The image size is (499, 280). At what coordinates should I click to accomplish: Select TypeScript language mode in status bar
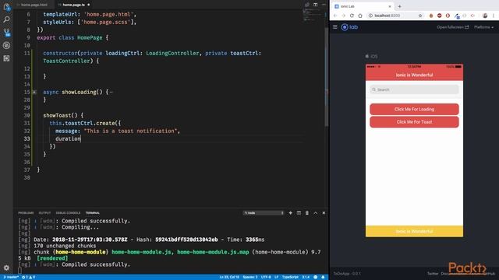[290, 277]
